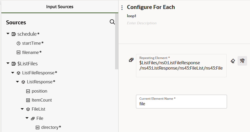Click the repeating element icon beside the field
This screenshot has width=250, height=132.
click(131, 60)
